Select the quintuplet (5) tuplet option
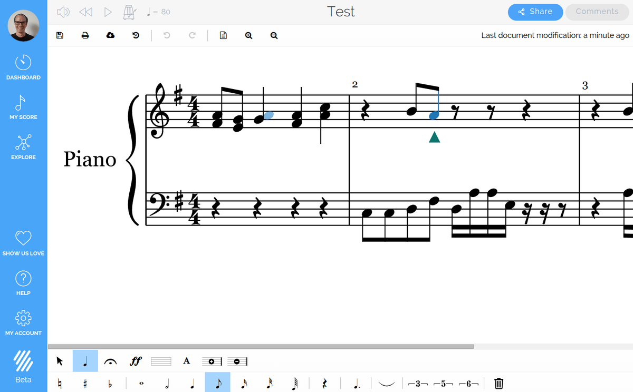Viewport: 633px width, 392px height. click(442, 383)
